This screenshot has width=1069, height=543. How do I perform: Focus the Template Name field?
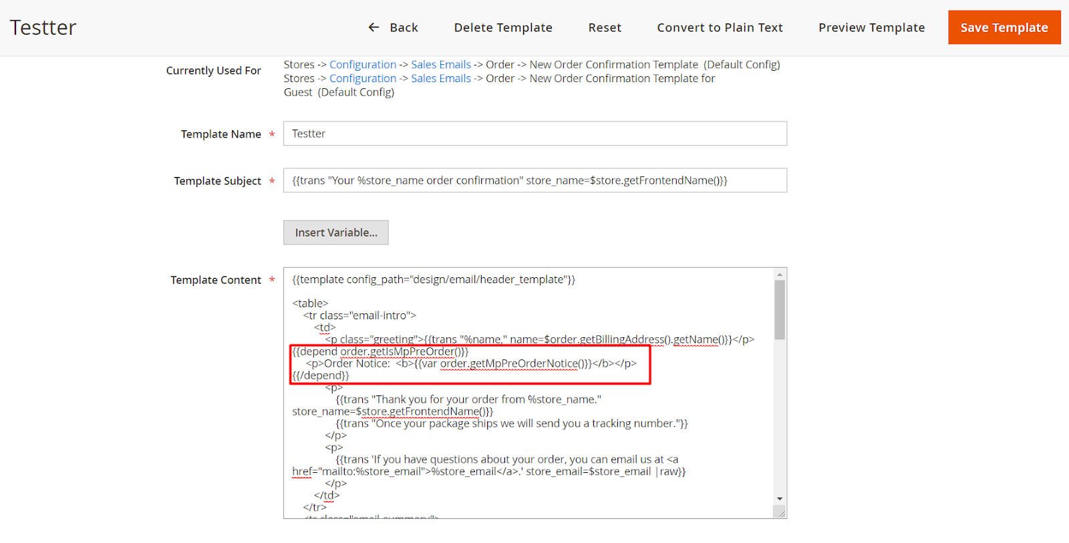[x=534, y=134]
